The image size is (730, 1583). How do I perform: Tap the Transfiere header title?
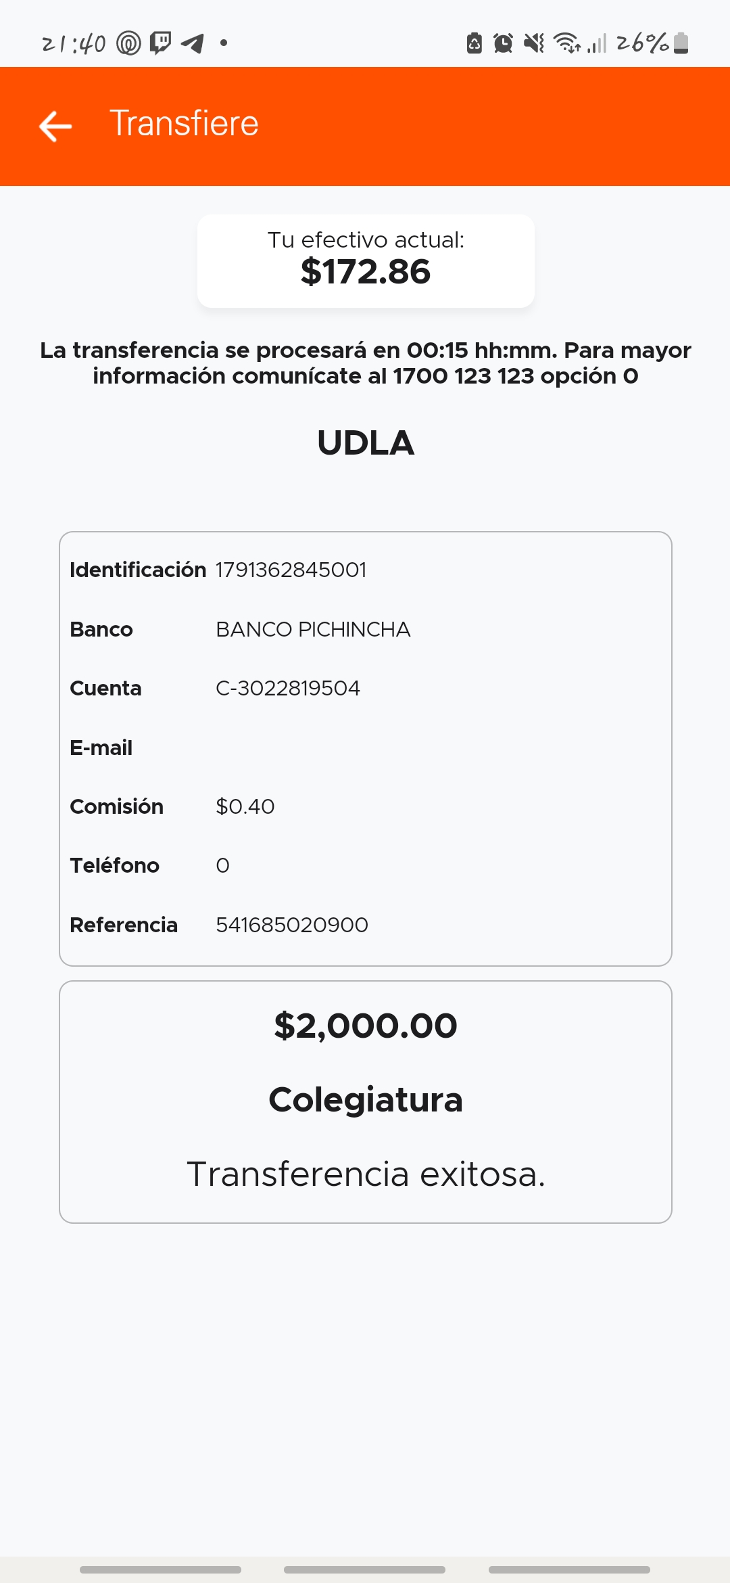click(184, 123)
